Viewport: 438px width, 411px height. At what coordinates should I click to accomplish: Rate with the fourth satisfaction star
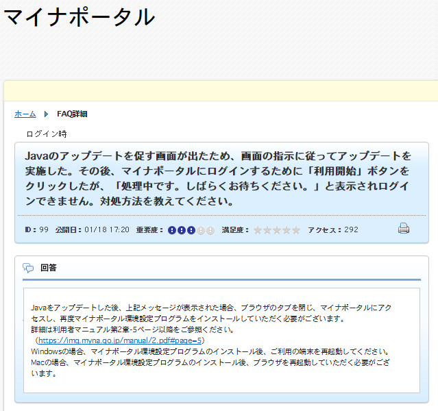click(x=287, y=230)
